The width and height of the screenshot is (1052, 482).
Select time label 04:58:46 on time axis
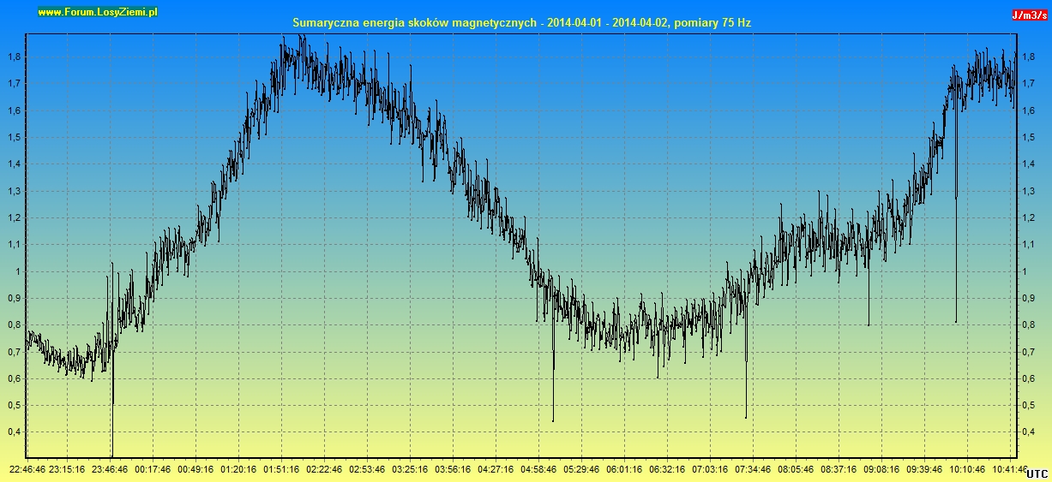(x=538, y=469)
